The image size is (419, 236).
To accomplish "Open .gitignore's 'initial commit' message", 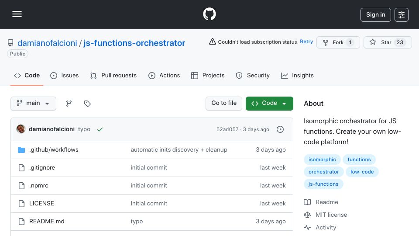I will pos(148,167).
